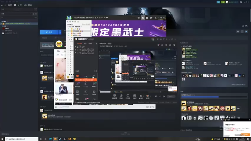Collapse the second Steam library category
Image resolution: width=251 pixels, height=141 pixels.
pos(2,26)
